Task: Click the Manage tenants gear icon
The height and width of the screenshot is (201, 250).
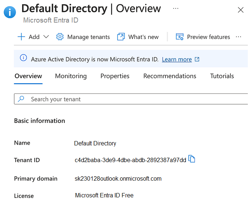Action: [x=60, y=37]
